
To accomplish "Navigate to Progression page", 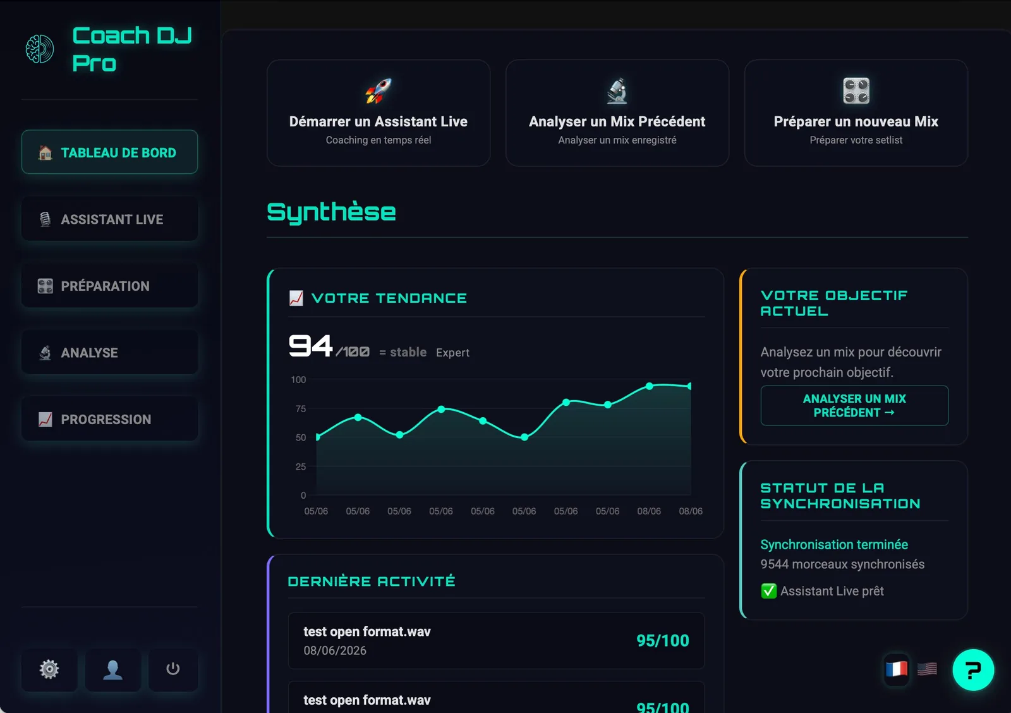I will (110, 419).
